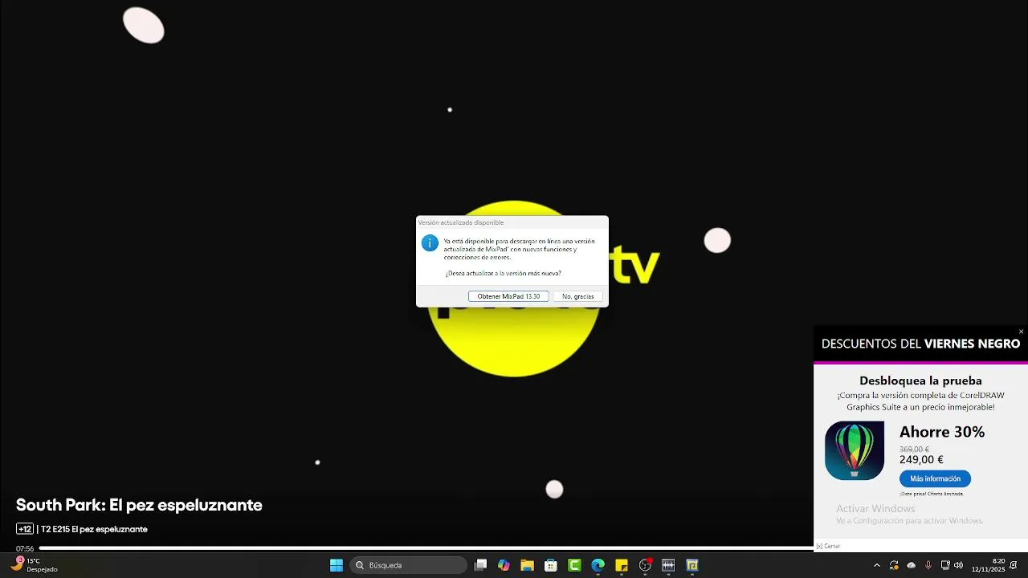This screenshot has width=1028, height=578.
Task: Click the Ahorre 30% text in the ad
Action: [x=942, y=432]
